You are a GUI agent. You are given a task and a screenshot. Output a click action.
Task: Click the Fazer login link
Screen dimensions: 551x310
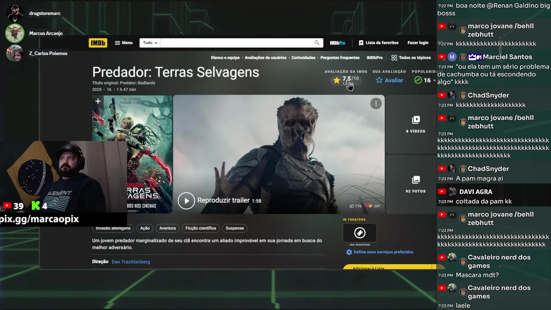tap(418, 43)
